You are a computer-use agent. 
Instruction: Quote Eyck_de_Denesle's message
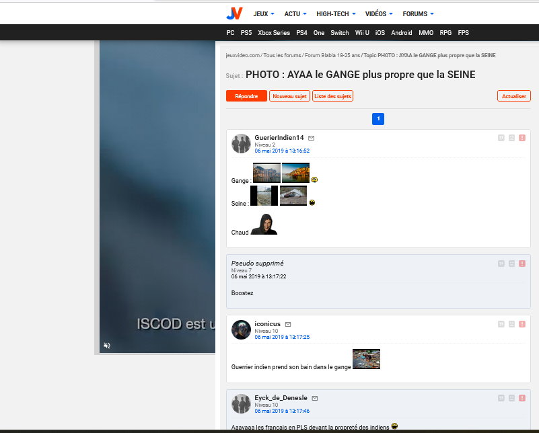[501, 398]
